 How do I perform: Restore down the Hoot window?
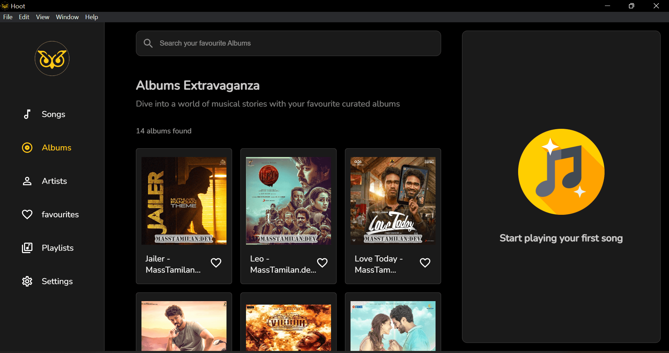[631, 6]
